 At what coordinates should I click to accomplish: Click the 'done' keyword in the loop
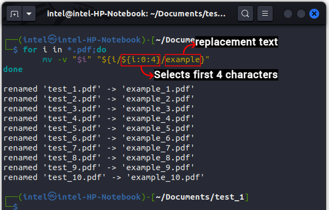coord(13,69)
